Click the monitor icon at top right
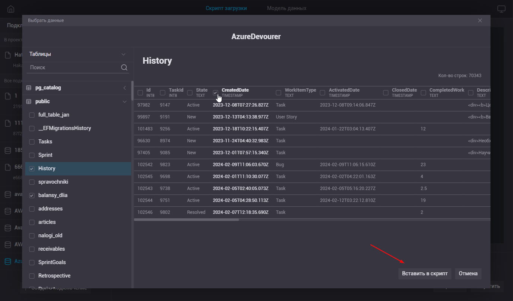The width and height of the screenshot is (513, 301). click(x=501, y=9)
